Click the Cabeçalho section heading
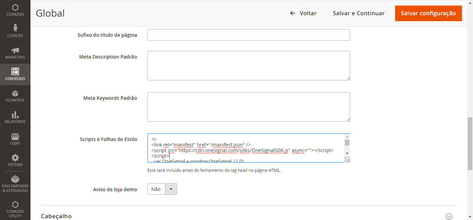 pos(56,216)
